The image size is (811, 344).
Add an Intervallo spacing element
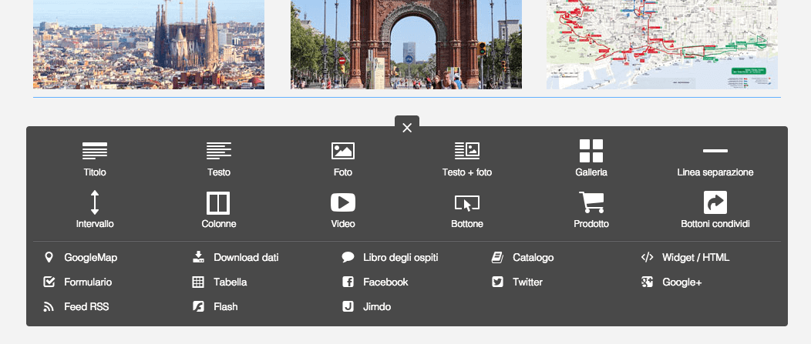tap(95, 209)
